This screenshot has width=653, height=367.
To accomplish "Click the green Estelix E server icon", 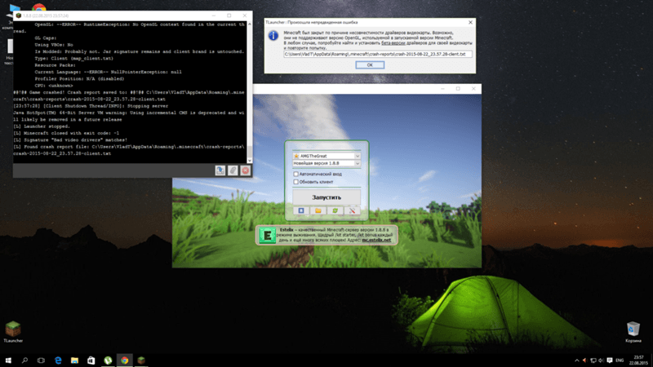I will 268,236.
